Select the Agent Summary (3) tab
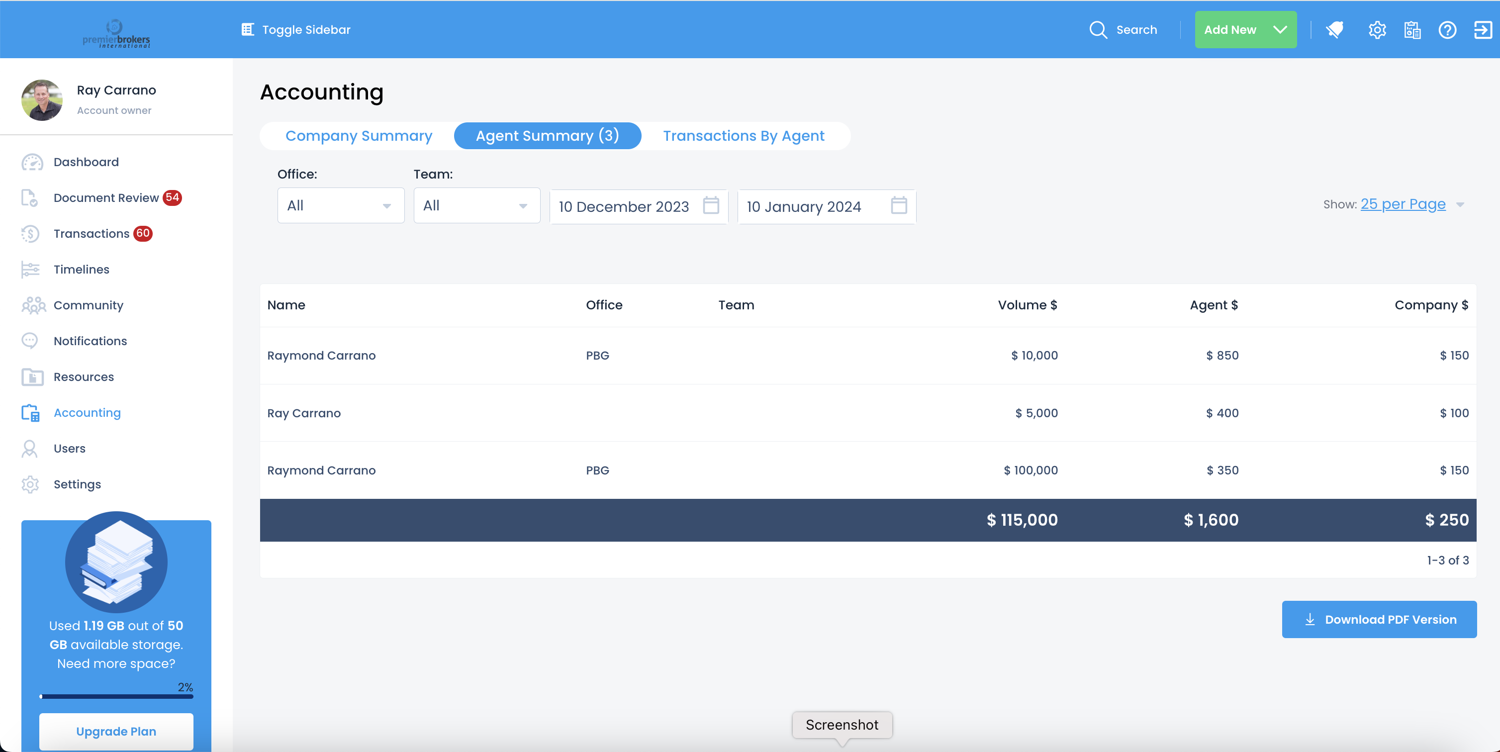Image resolution: width=1500 pixels, height=752 pixels. [548, 136]
